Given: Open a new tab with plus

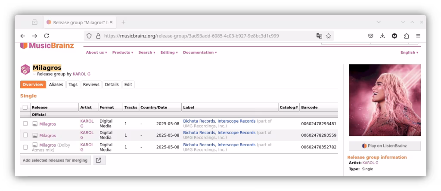Looking at the screenshot, I should (124, 22).
